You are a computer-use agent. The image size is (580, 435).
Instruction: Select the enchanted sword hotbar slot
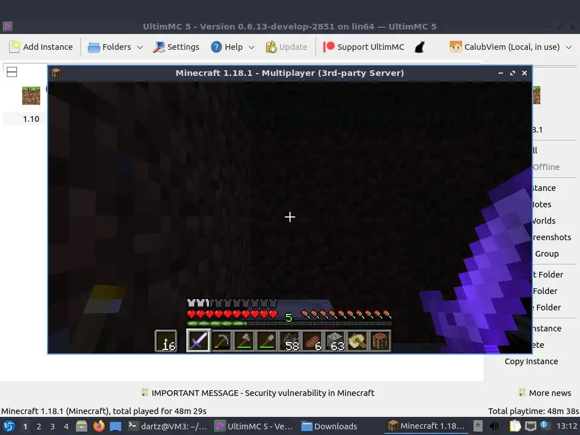click(x=198, y=340)
